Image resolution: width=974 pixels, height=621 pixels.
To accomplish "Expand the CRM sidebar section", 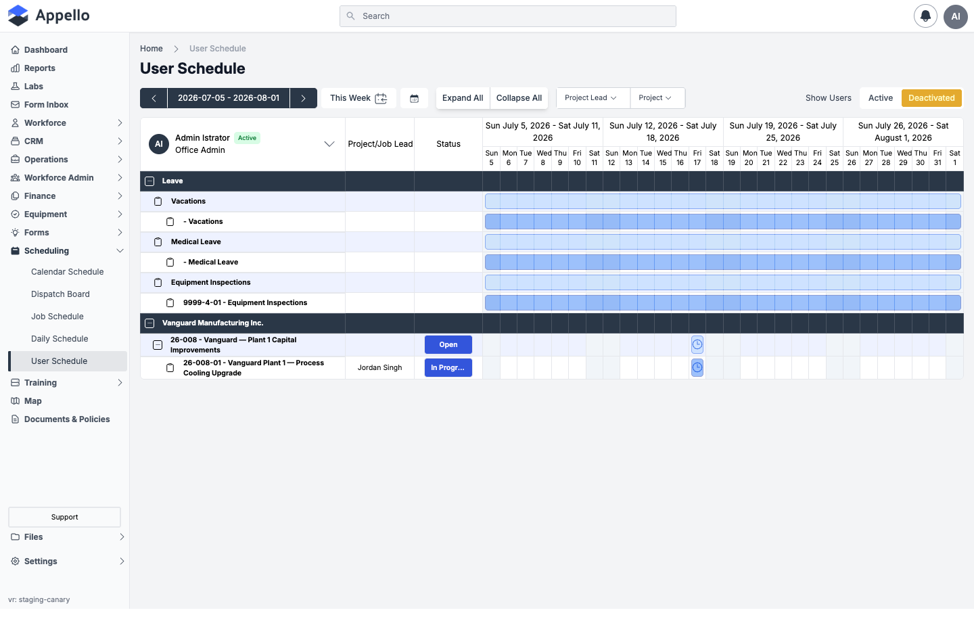I will click(x=67, y=141).
